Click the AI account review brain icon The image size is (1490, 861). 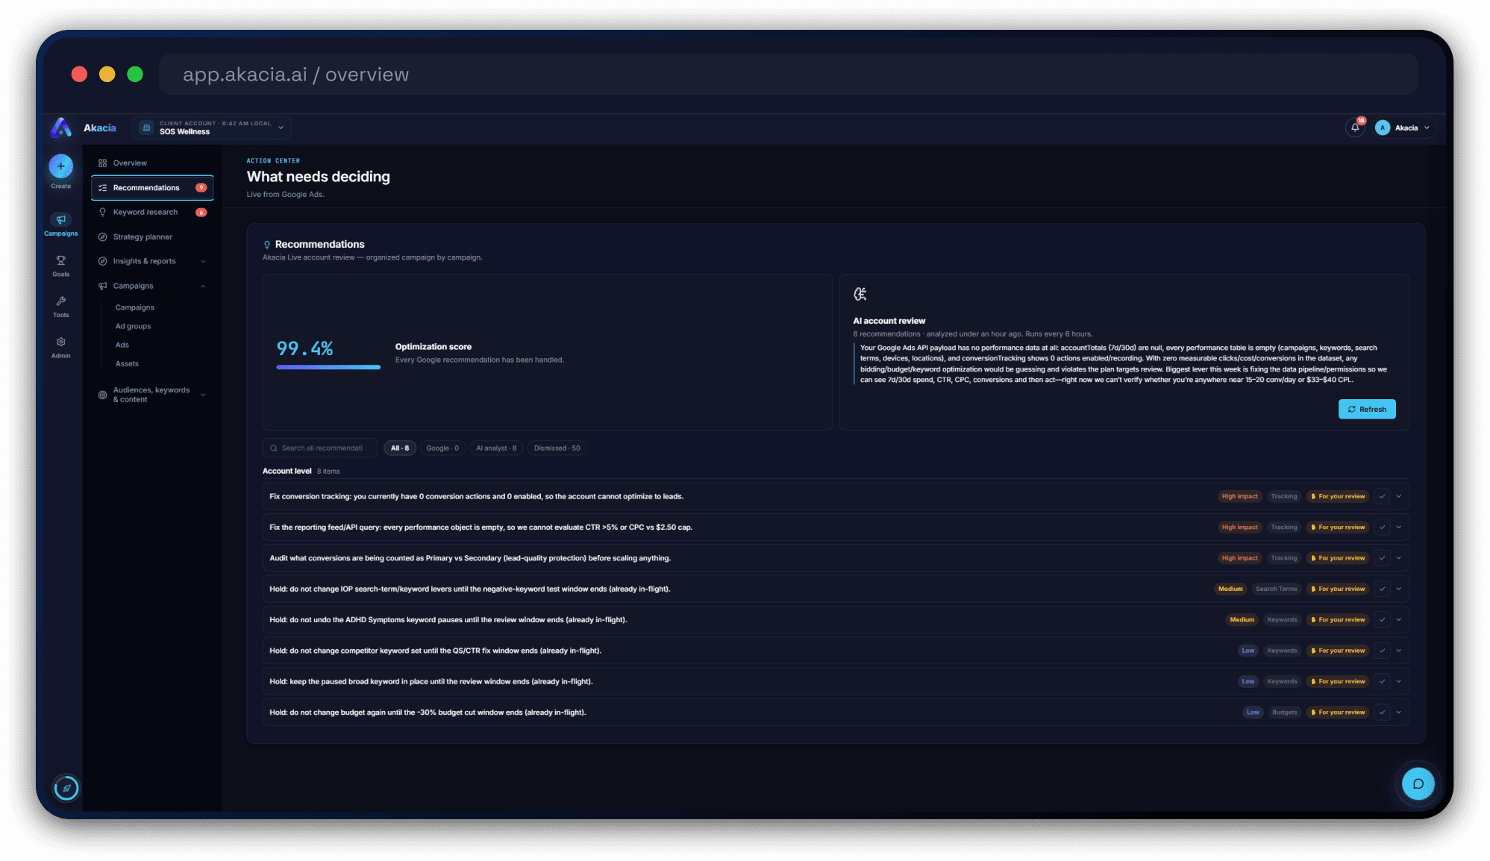pyautogui.click(x=860, y=294)
